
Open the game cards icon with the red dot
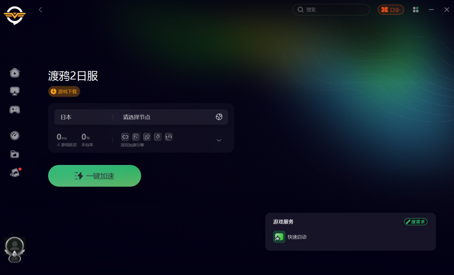15,173
